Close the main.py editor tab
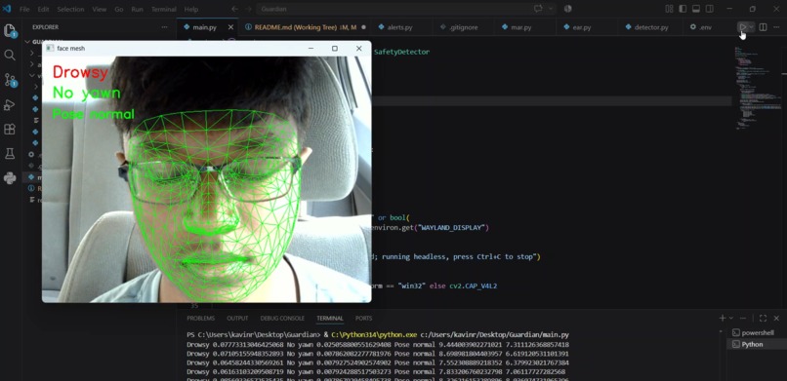The image size is (787, 381). [230, 27]
